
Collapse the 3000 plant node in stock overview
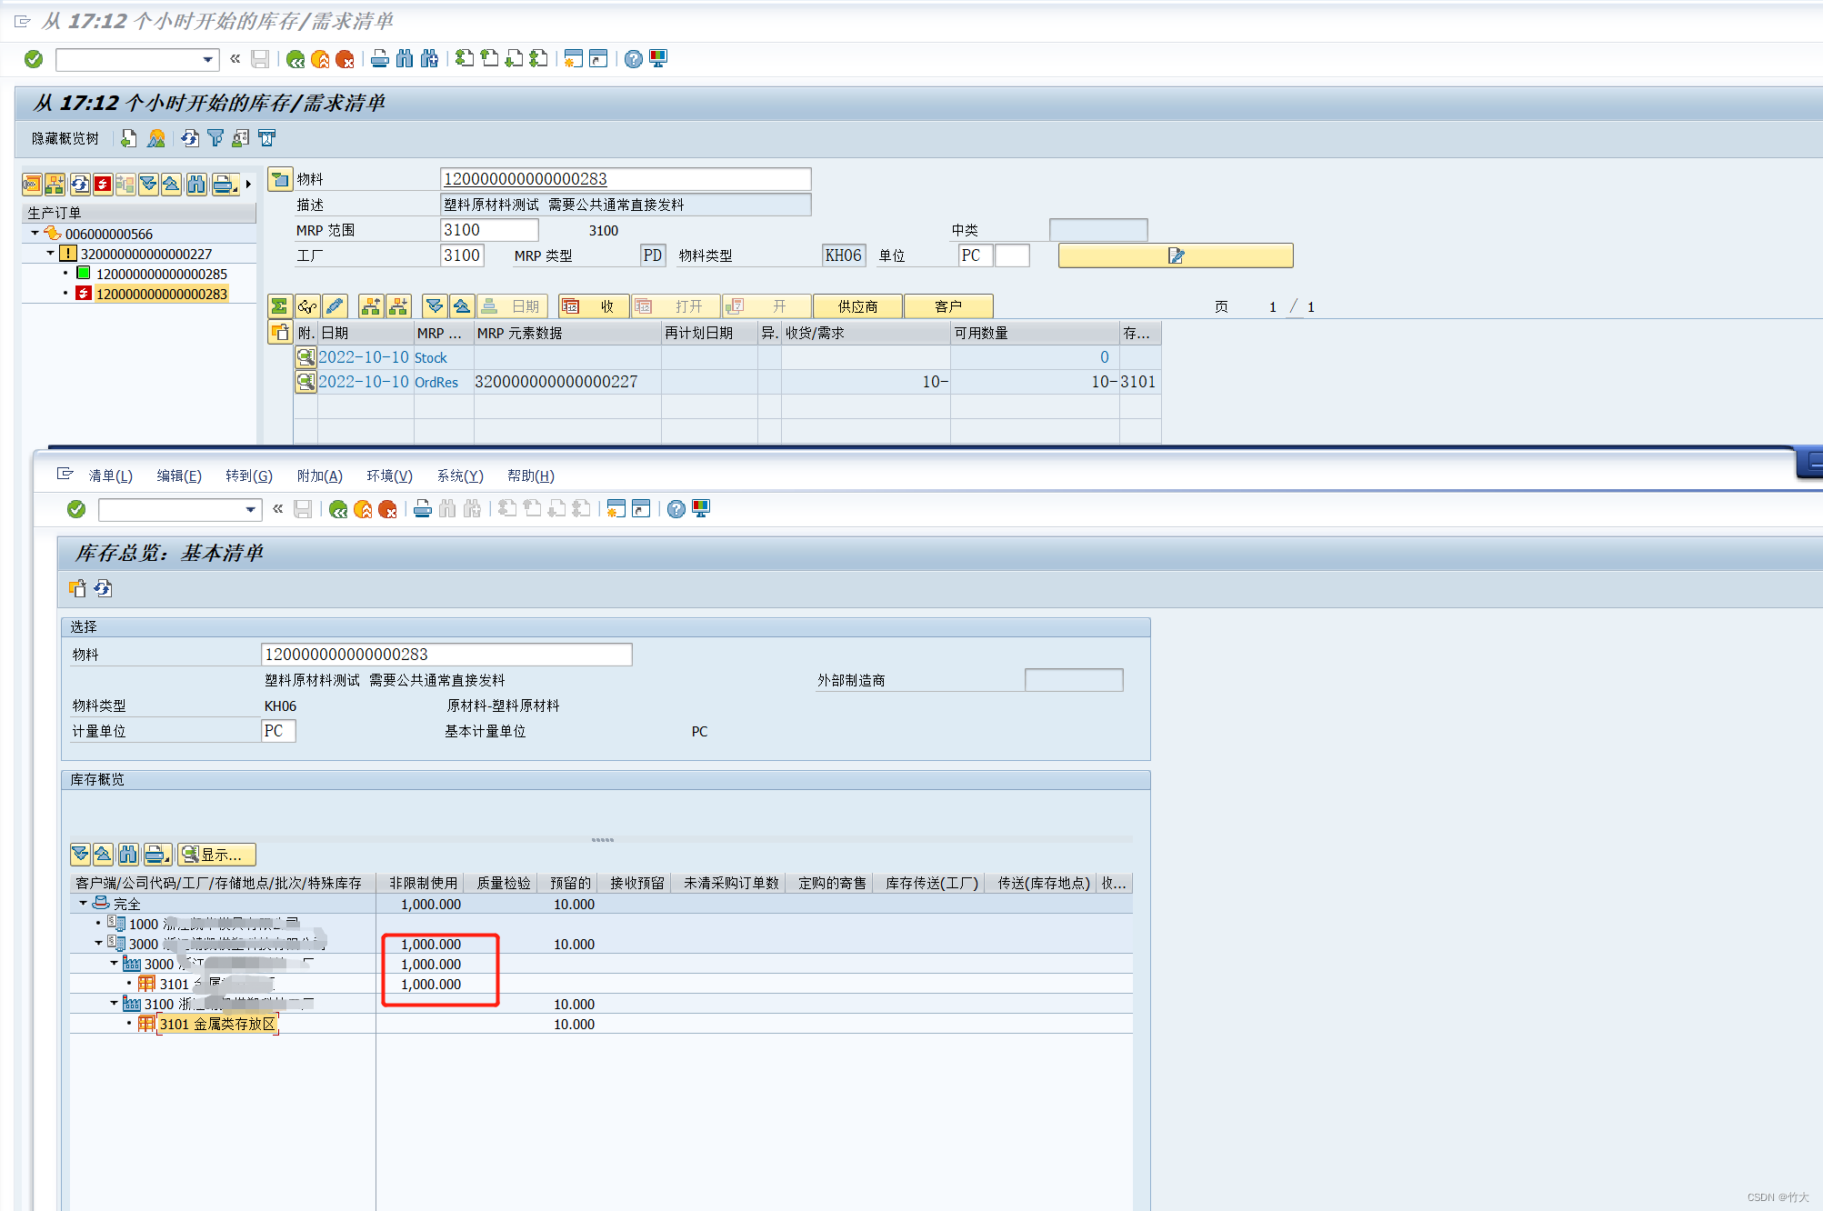[x=115, y=964]
